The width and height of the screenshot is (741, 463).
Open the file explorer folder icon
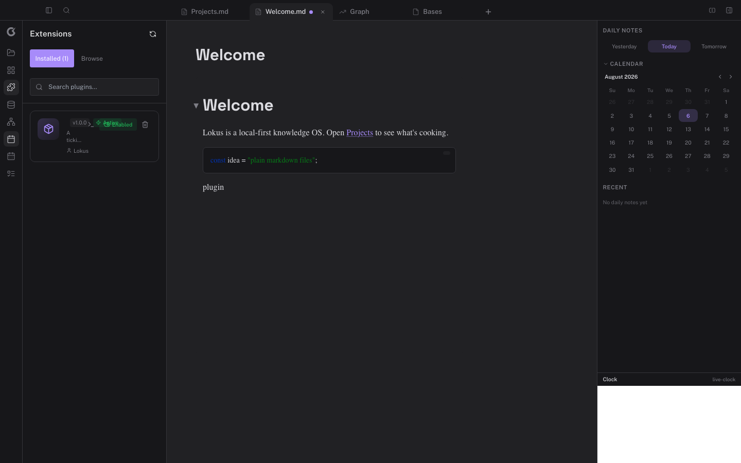pyautogui.click(x=11, y=53)
